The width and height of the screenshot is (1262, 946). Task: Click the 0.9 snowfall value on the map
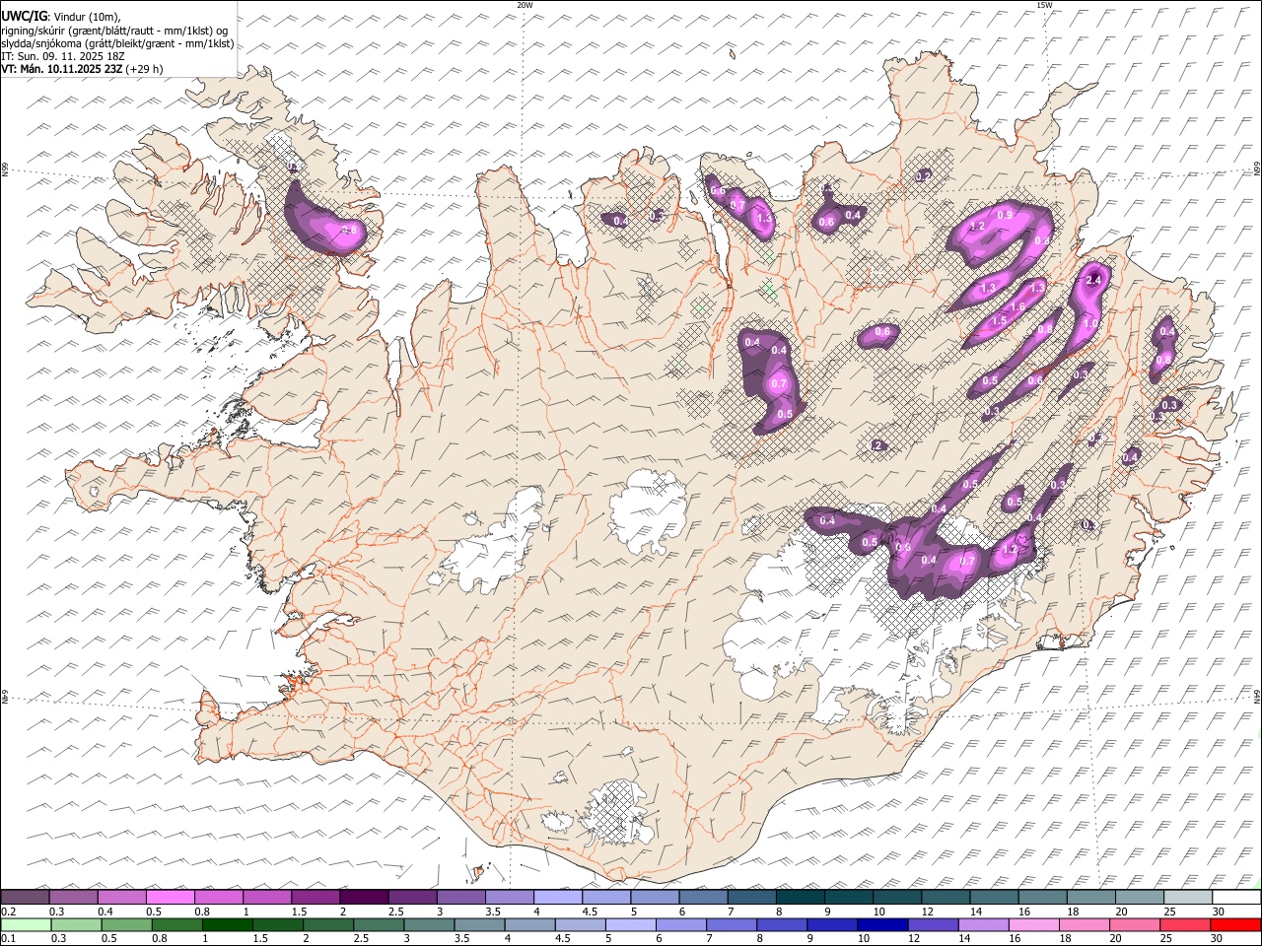(x=1005, y=215)
